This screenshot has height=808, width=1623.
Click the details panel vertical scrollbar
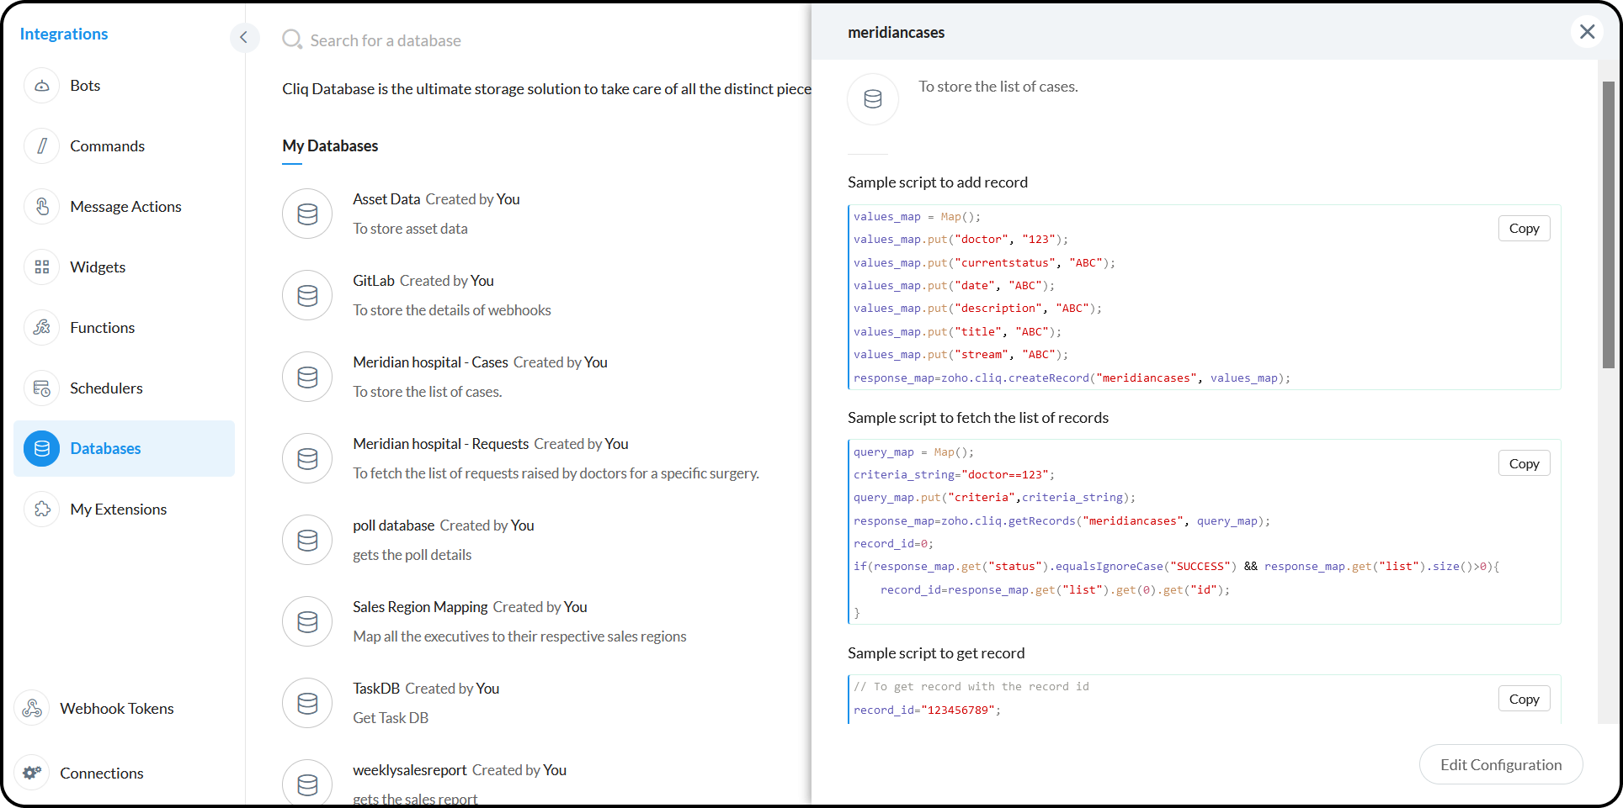(1609, 225)
